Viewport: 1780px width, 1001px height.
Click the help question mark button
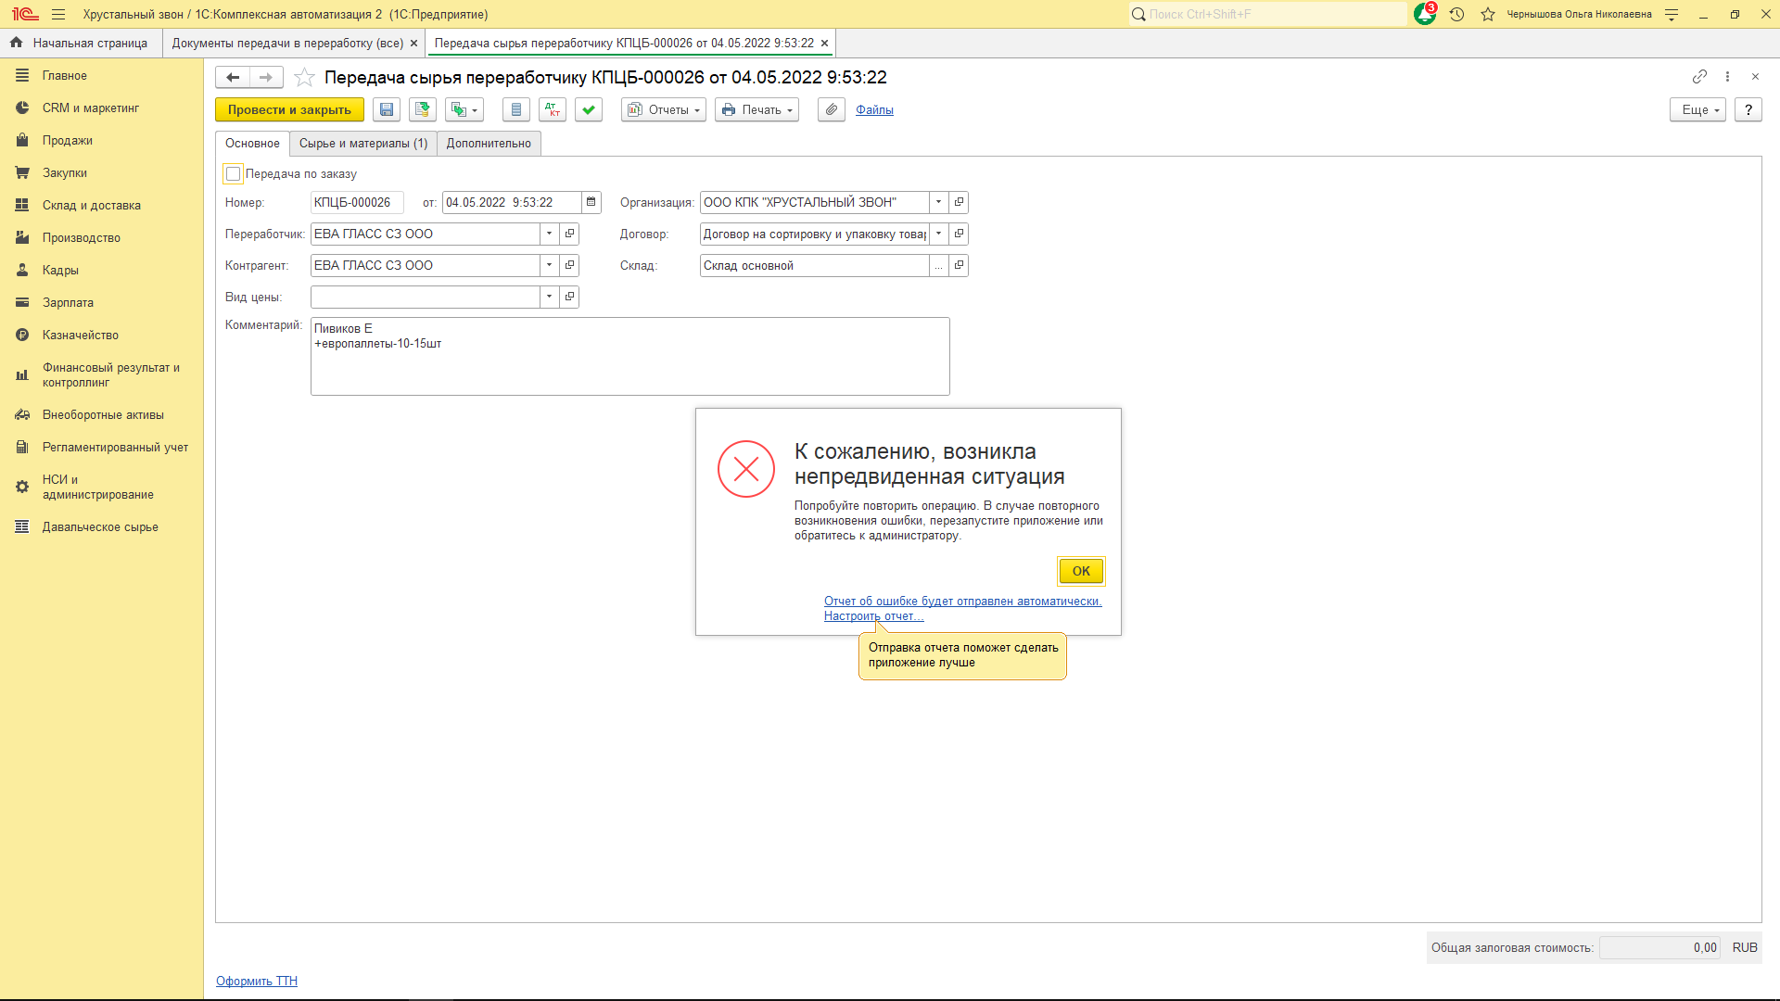pos(1748,109)
